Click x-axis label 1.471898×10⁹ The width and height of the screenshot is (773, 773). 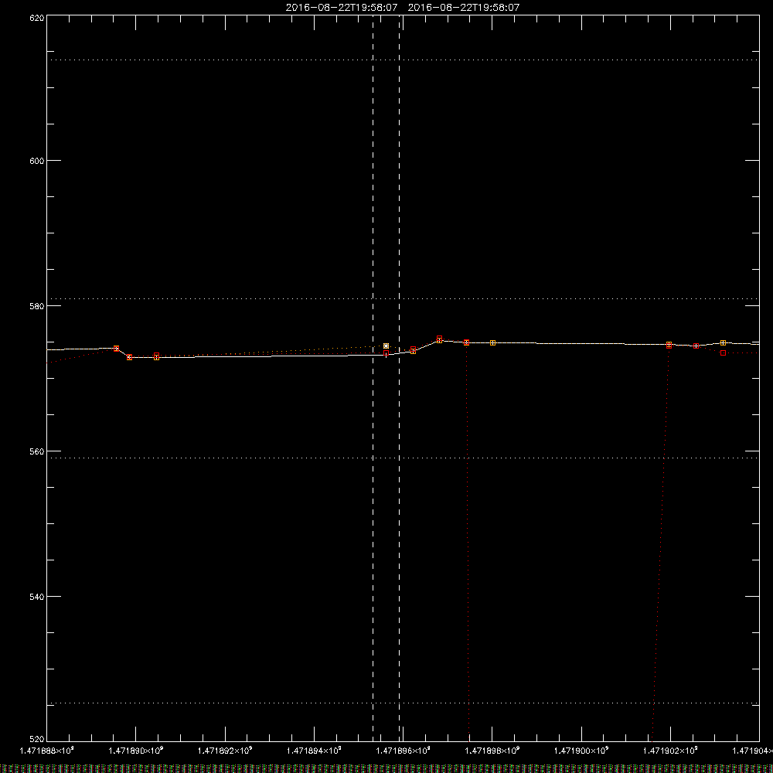click(x=492, y=751)
